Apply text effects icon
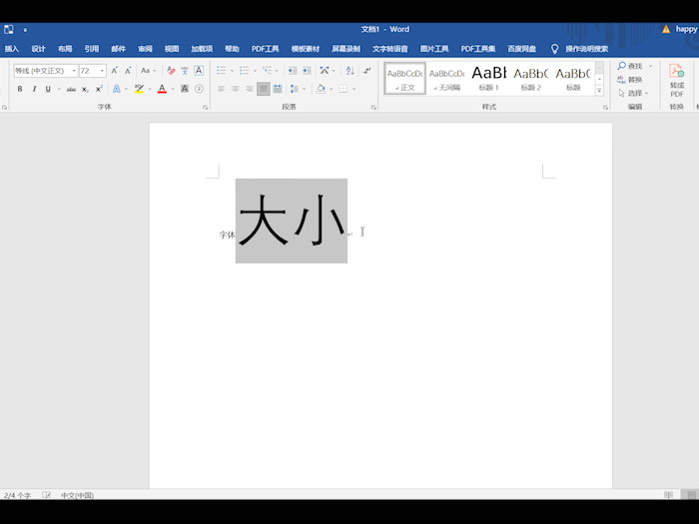This screenshot has height=524, width=699. click(117, 89)
